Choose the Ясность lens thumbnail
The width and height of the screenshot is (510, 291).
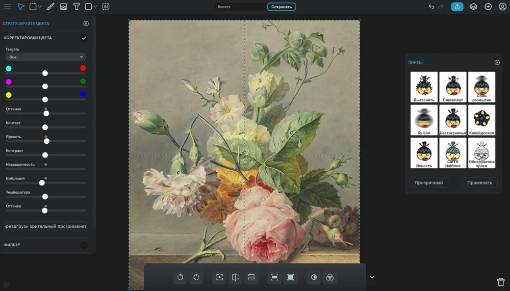424,153
